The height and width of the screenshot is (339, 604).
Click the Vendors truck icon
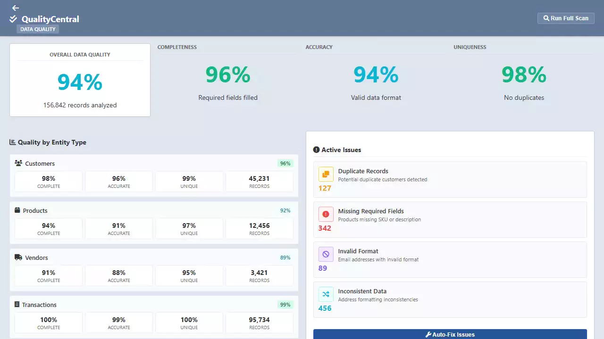(18, 258)
